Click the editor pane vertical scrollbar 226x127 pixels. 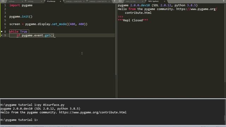pyautogui.click(x=116, y=39)
